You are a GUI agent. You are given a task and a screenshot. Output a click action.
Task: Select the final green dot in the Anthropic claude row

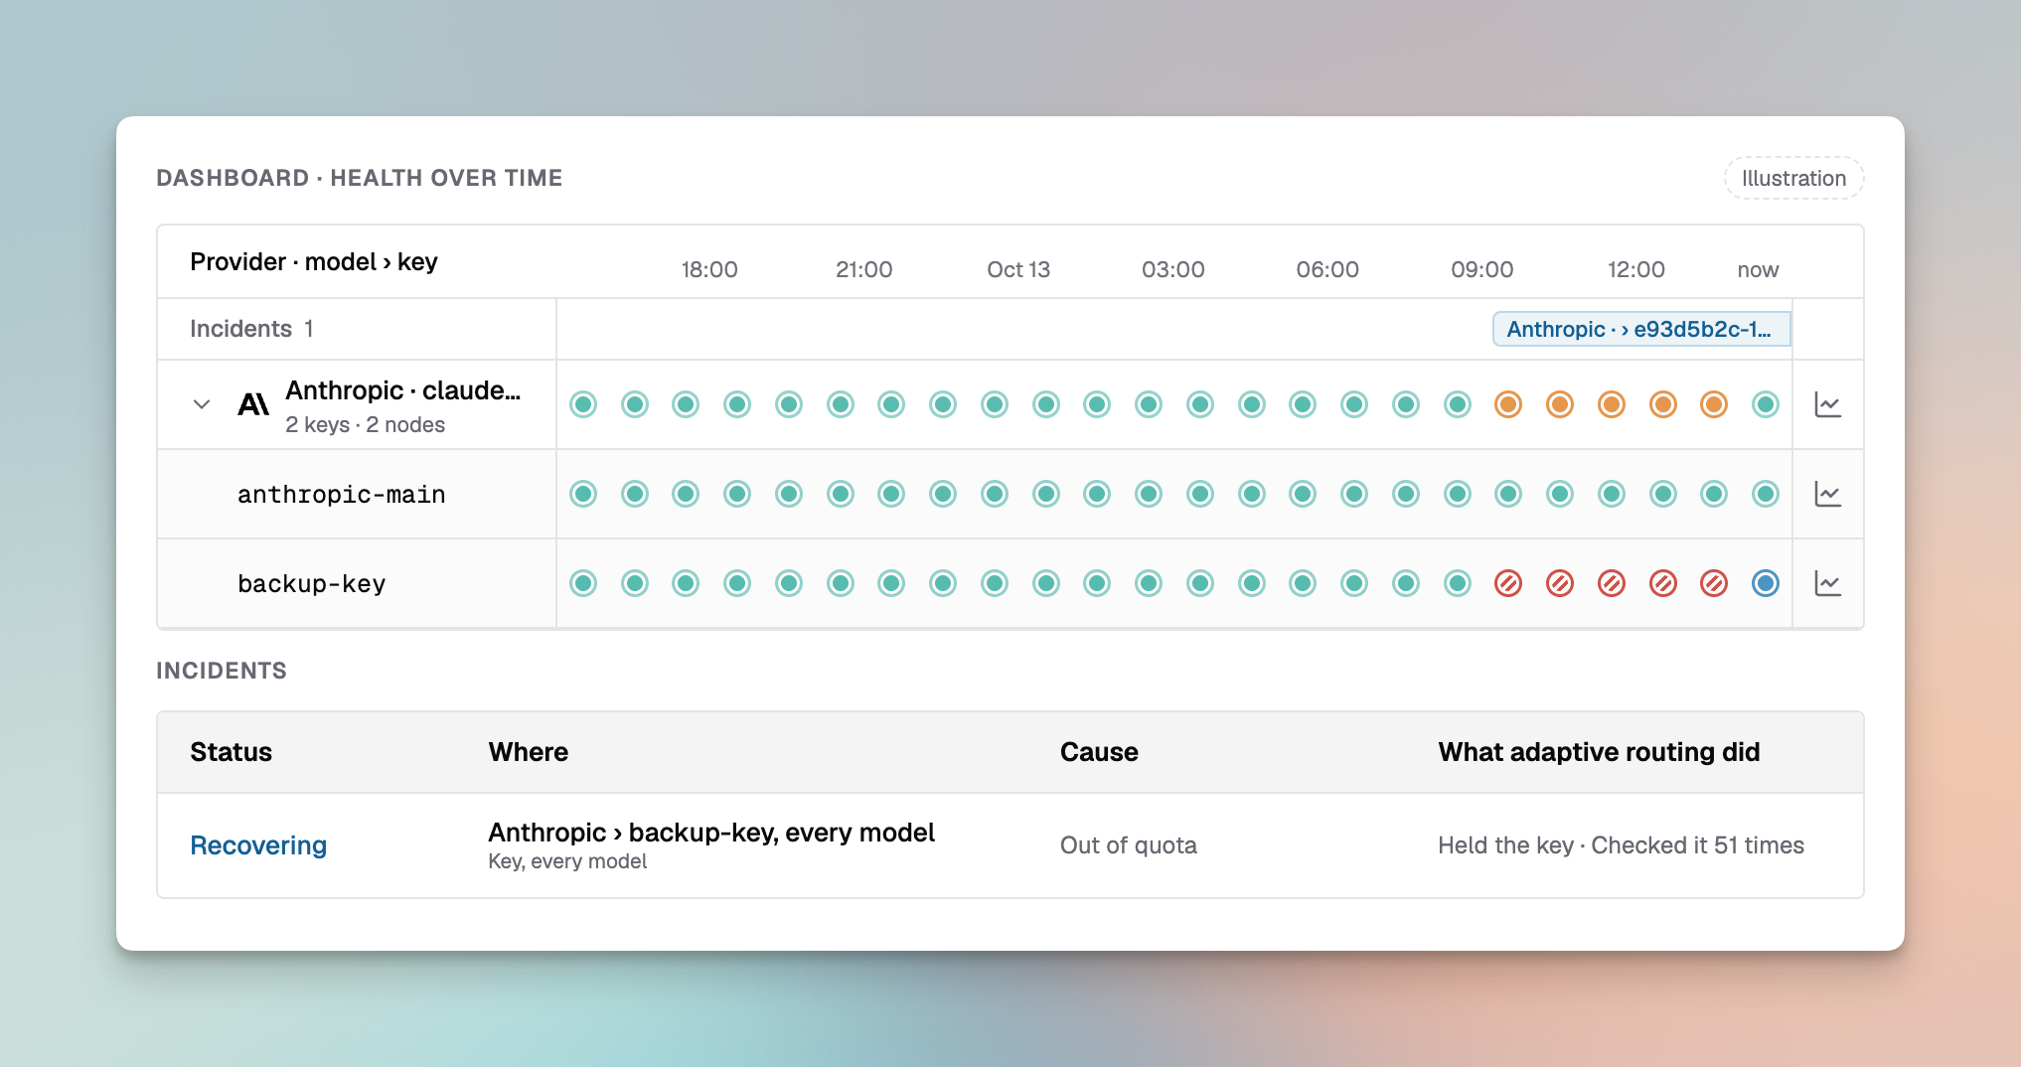coord(1766,404)
